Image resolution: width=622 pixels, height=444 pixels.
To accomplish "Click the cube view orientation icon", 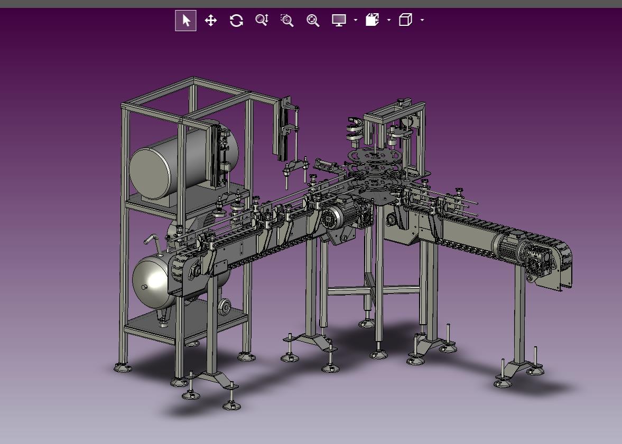I will pos(405,20).
